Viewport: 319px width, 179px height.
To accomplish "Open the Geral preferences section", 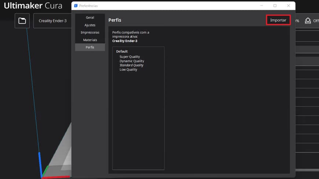I will tap(90, 18).
